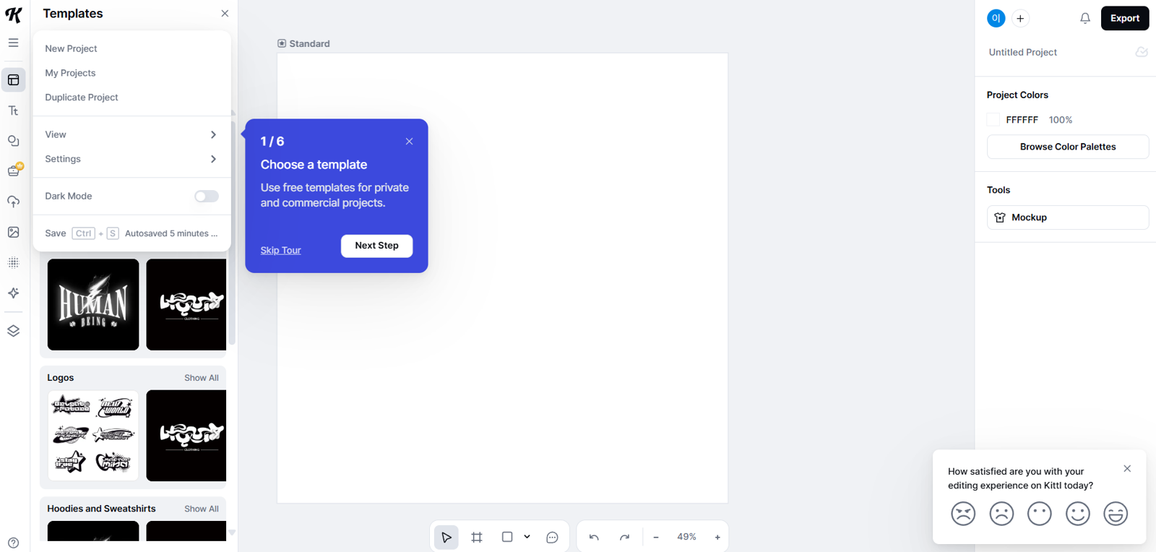Click the Skip Tour link

coord(280,250)
